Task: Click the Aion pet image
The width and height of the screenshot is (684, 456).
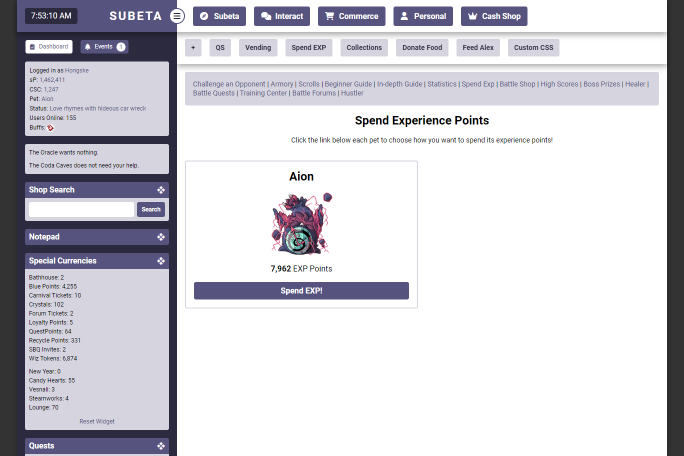Action: click(x=301, y=223)
